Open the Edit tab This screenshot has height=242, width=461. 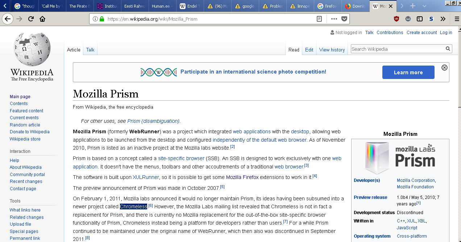point(309,50)
